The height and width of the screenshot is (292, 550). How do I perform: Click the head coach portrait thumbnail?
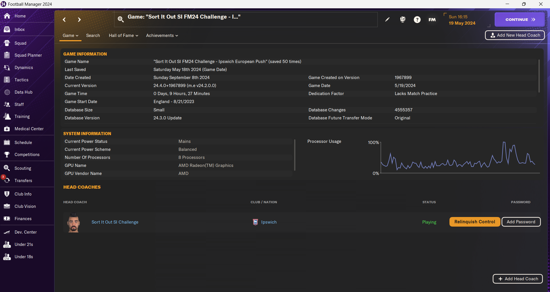pos(74,222)
